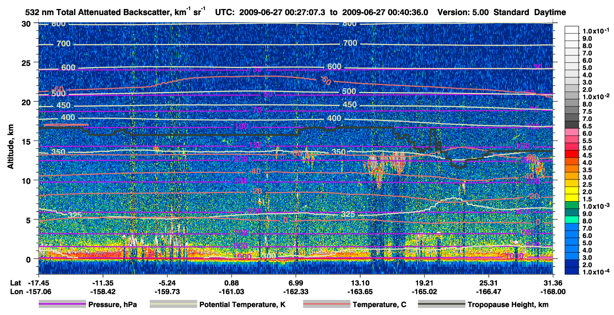Click latitude value -5.24
This screenshot has width=614, height=315.
point(167,283)
